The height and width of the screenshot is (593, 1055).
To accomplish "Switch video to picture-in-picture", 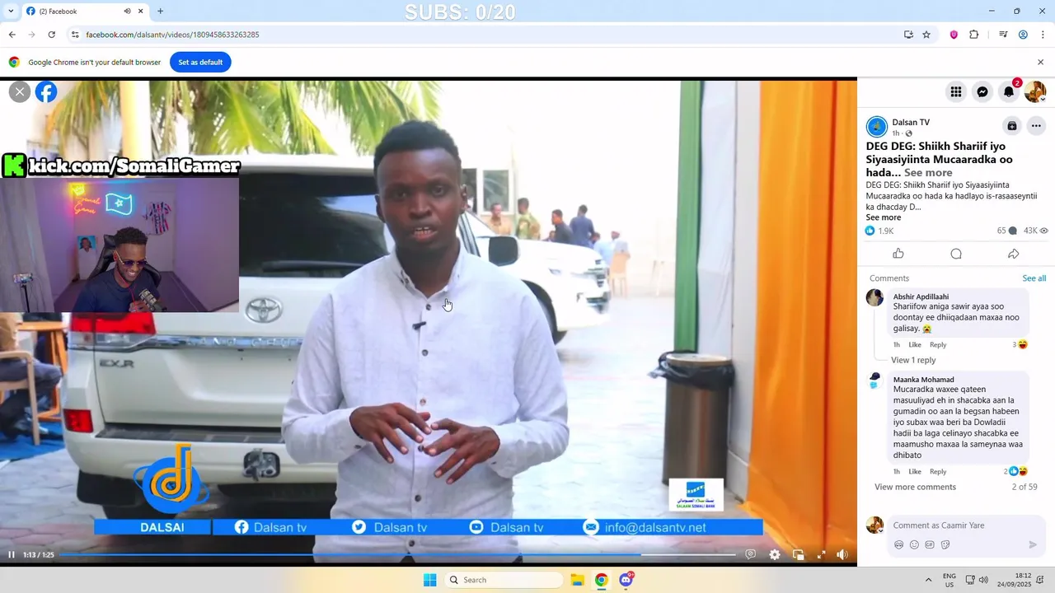I will click(x=798, y=555).
